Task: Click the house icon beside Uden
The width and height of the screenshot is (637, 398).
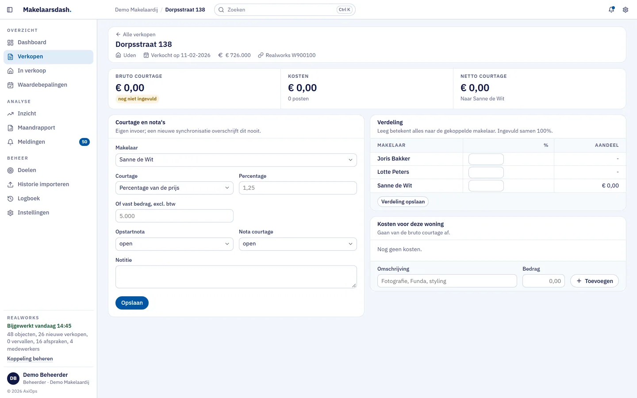Action: pos(118,55)
